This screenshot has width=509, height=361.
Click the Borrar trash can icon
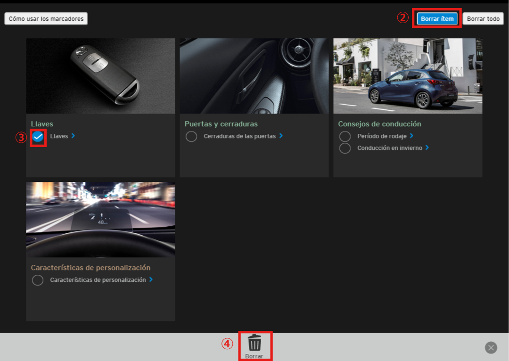click(x=254, y=342)
